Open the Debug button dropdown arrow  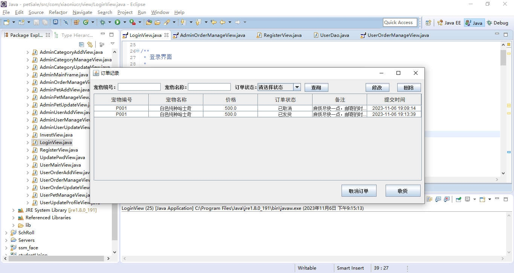pyautogui.click(x=110, y=23)
